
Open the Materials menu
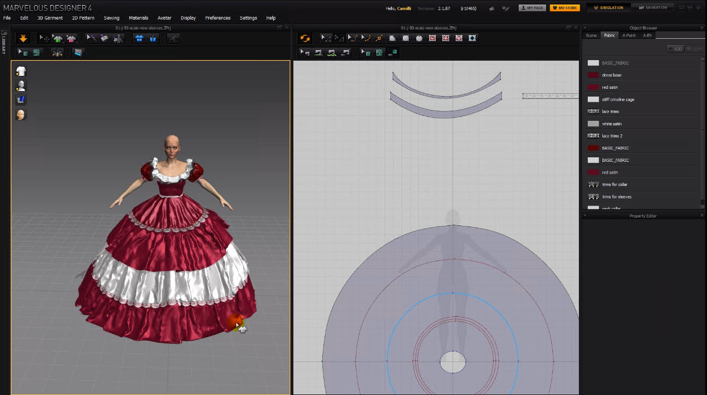pyautogui.click(x=138, y=18)
